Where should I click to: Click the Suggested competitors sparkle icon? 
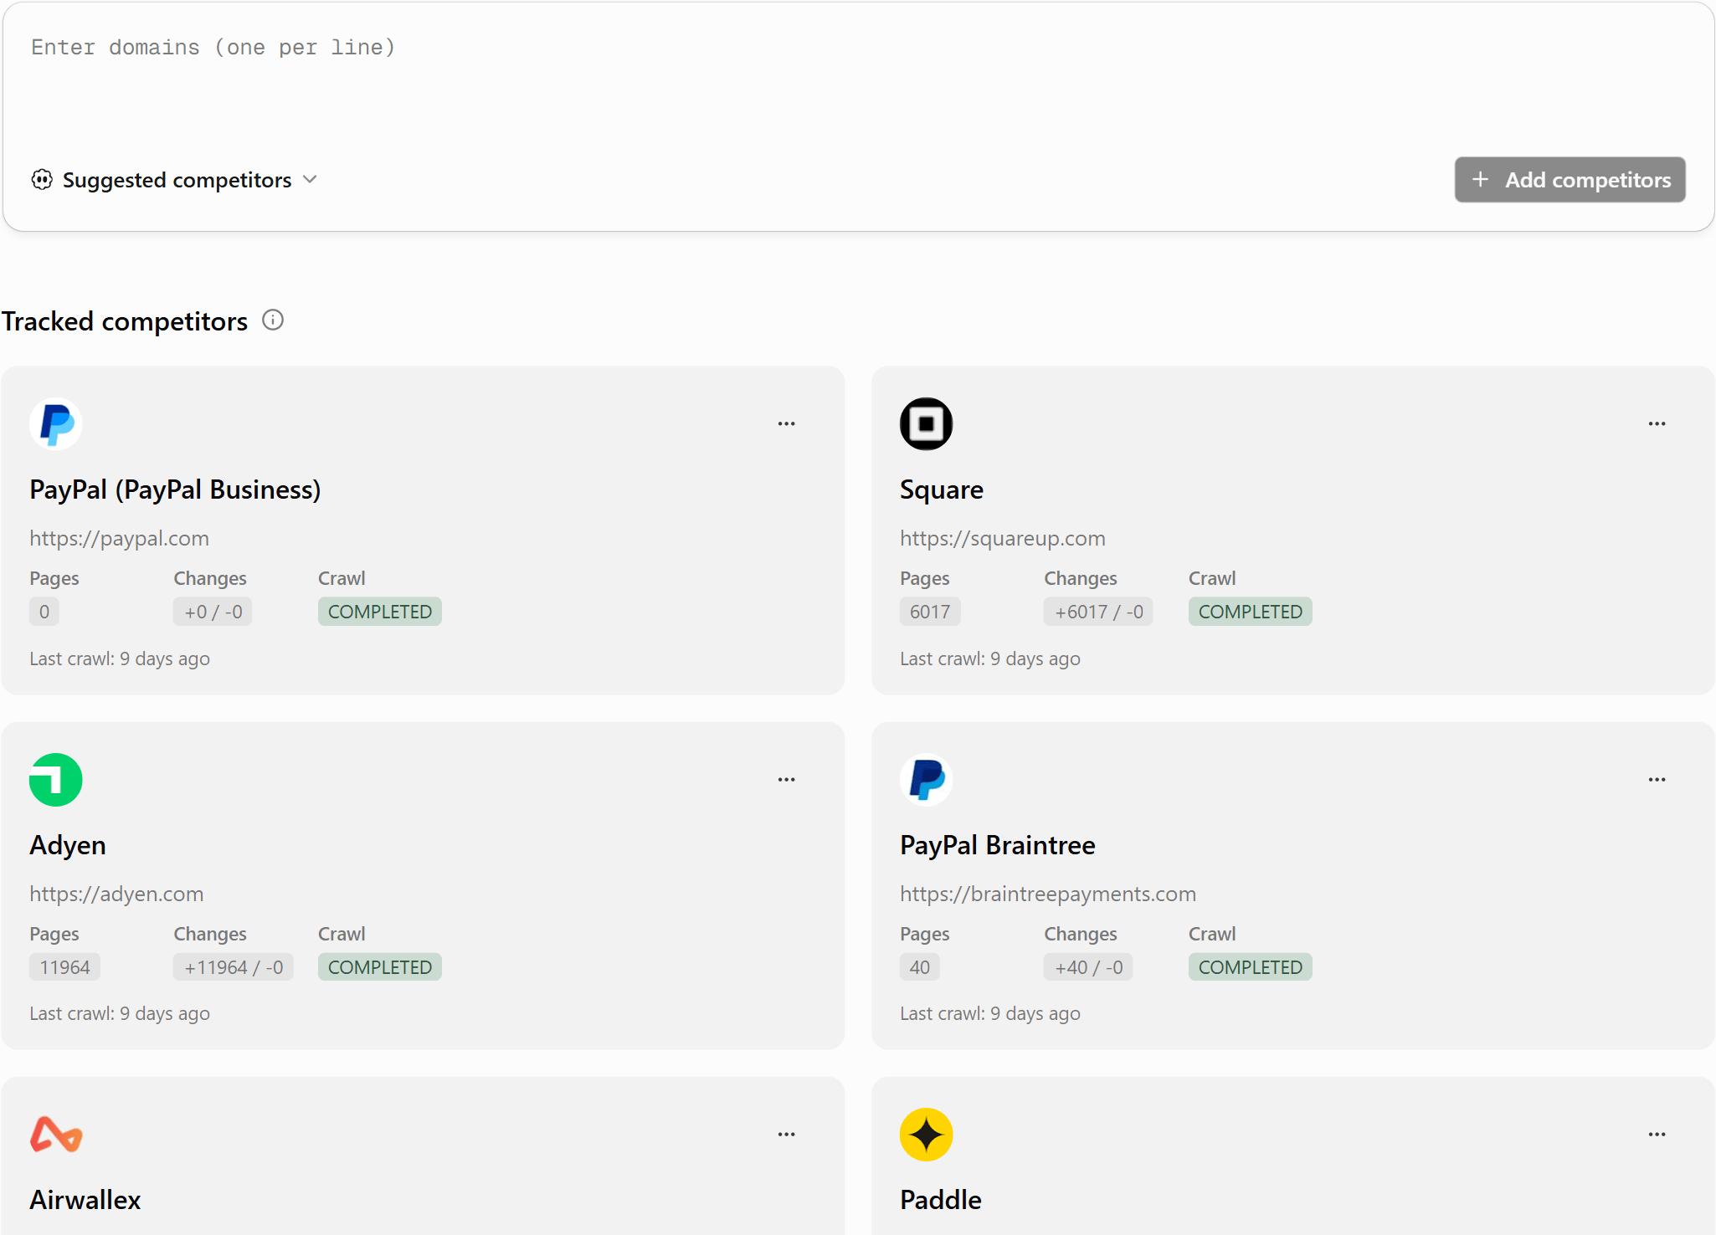pos(42,180)
